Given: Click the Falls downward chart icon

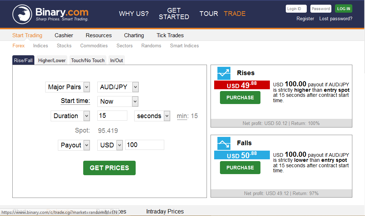Looking at the screenshot, I should [224, 143].
